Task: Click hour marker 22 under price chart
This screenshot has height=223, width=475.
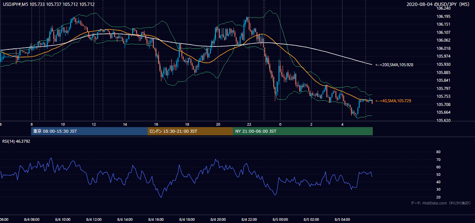Action: pos(249,124)
